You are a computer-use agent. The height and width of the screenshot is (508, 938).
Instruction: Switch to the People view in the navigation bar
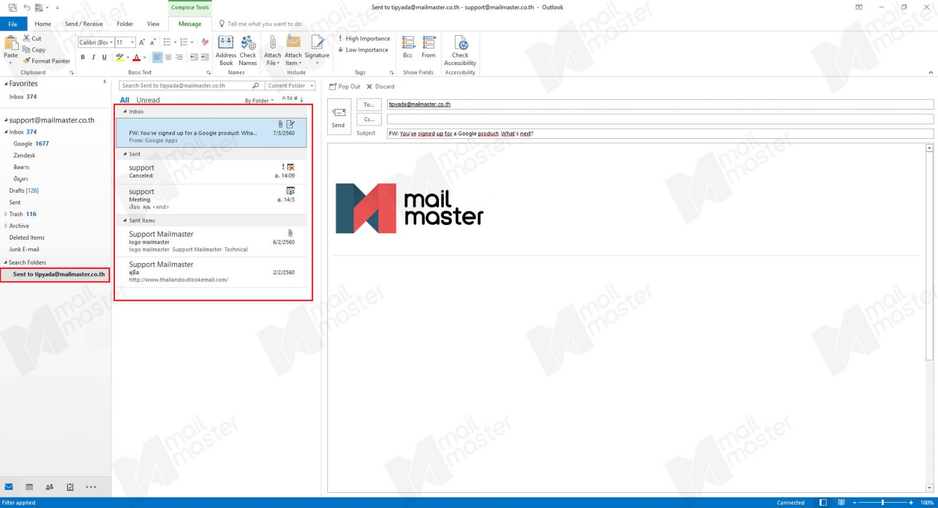[x=49, y=487]
